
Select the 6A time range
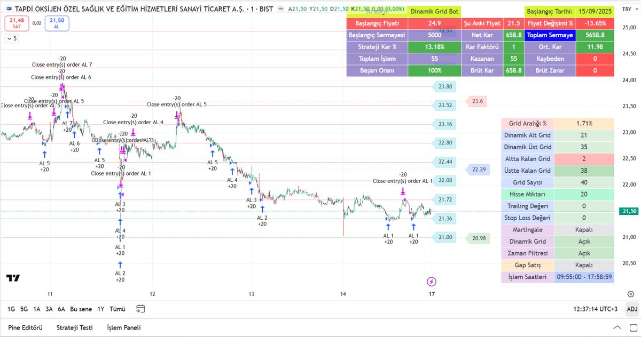(61, 309)
